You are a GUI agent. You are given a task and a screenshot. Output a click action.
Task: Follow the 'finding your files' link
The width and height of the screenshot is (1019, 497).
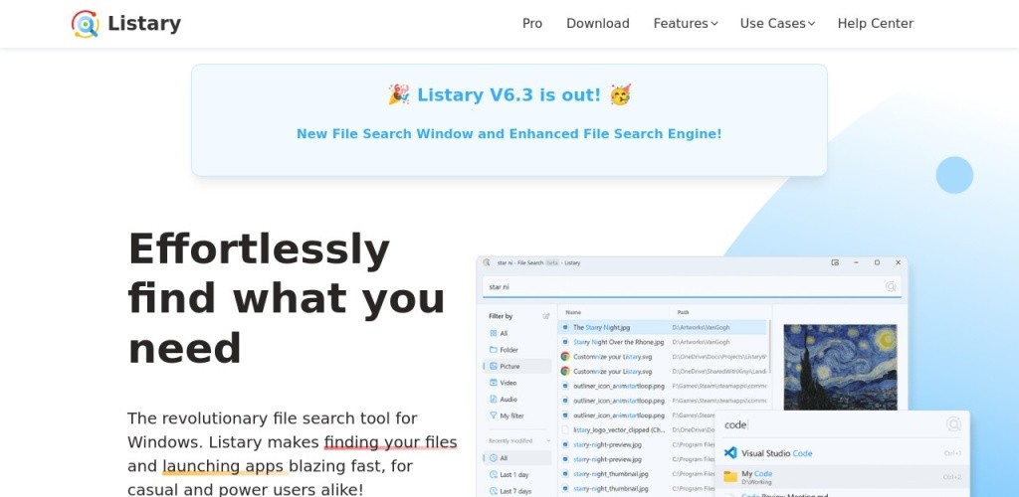pos(390,442)
